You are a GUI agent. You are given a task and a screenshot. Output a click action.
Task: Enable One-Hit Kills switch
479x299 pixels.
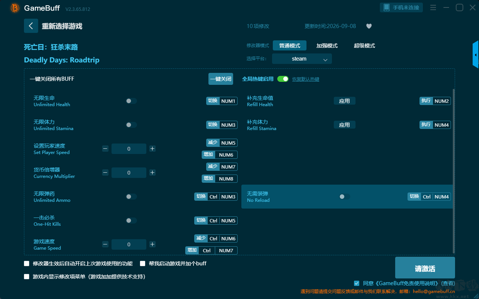(x=131, y=221)
